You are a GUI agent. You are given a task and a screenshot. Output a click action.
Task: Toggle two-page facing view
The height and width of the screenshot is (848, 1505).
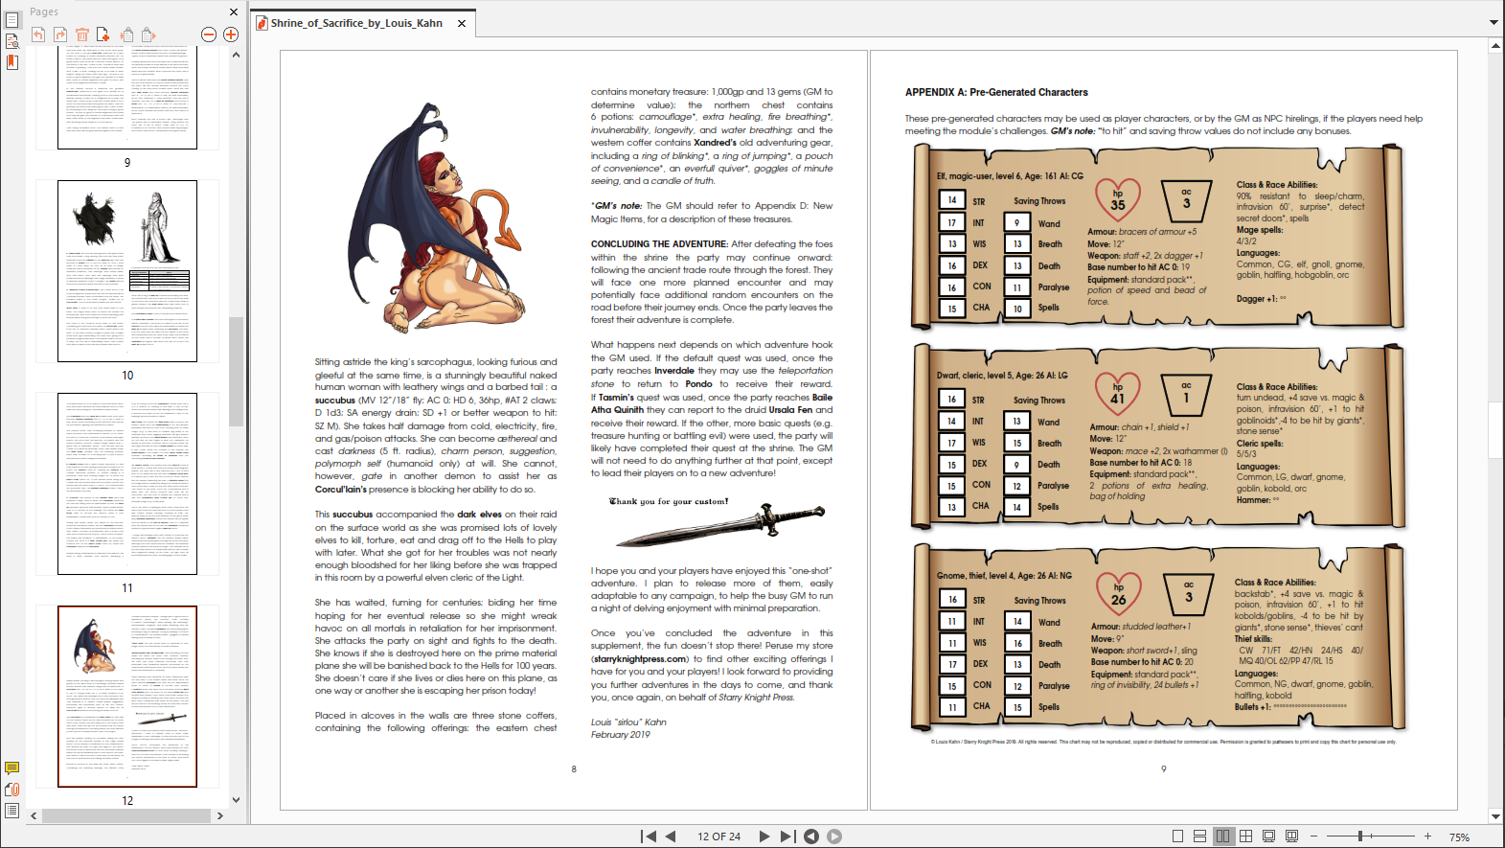click(x=1223, y=837)
